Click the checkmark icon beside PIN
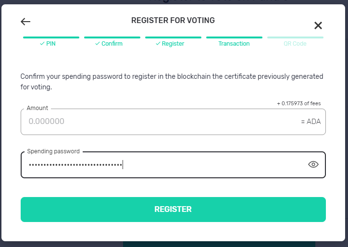The height and width of the screenshot is (247, 348). click(x=42, y=44)
